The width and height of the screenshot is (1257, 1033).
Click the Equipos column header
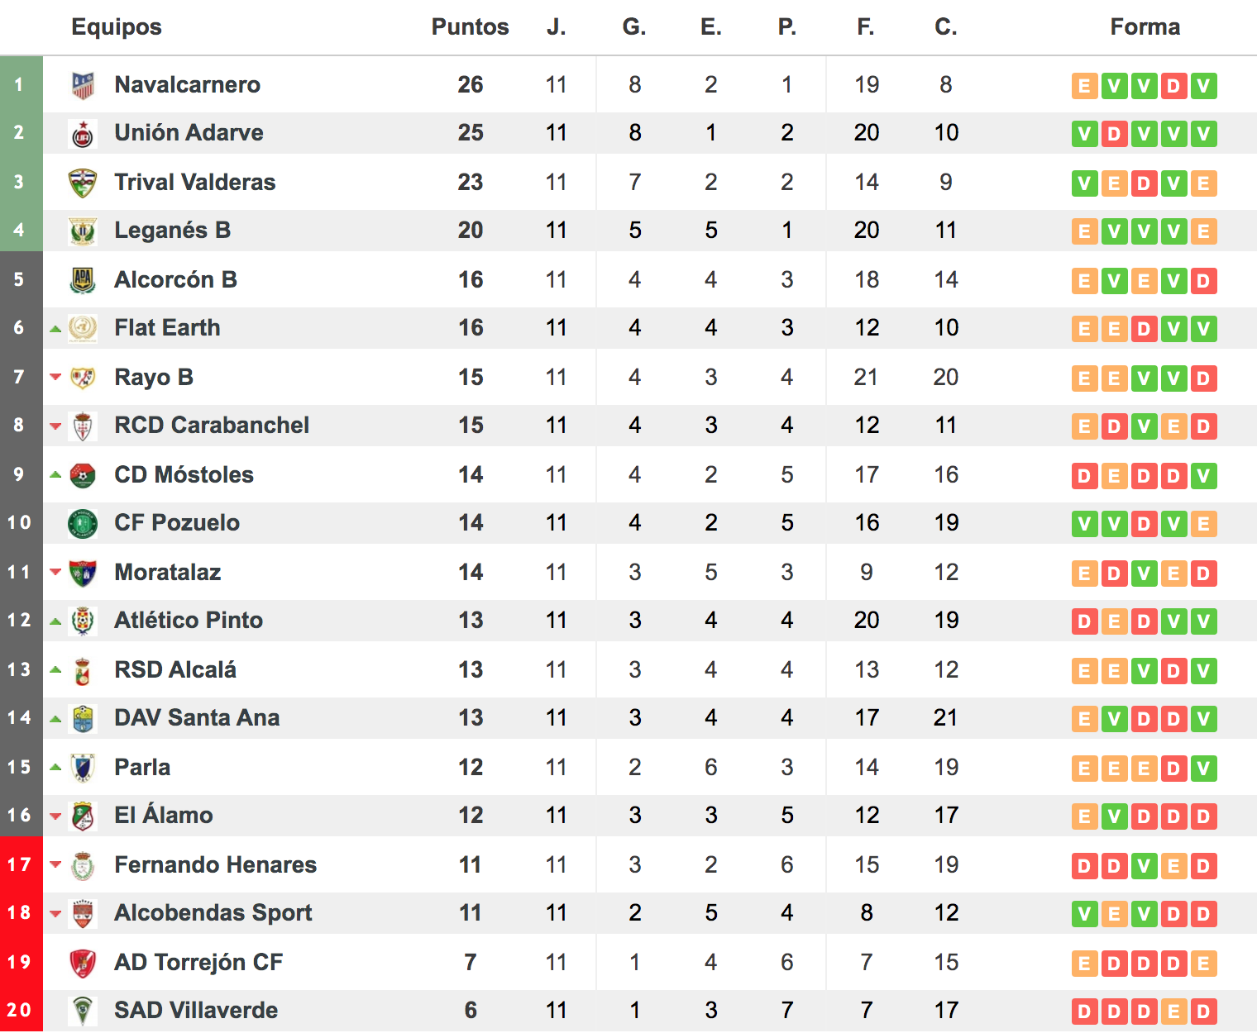(x=117, y=26)
